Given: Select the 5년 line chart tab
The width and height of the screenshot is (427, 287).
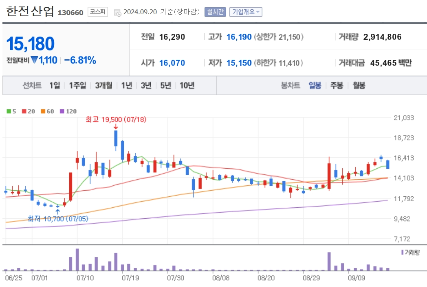Looking at the screenshot, I should tap(165, 86).
